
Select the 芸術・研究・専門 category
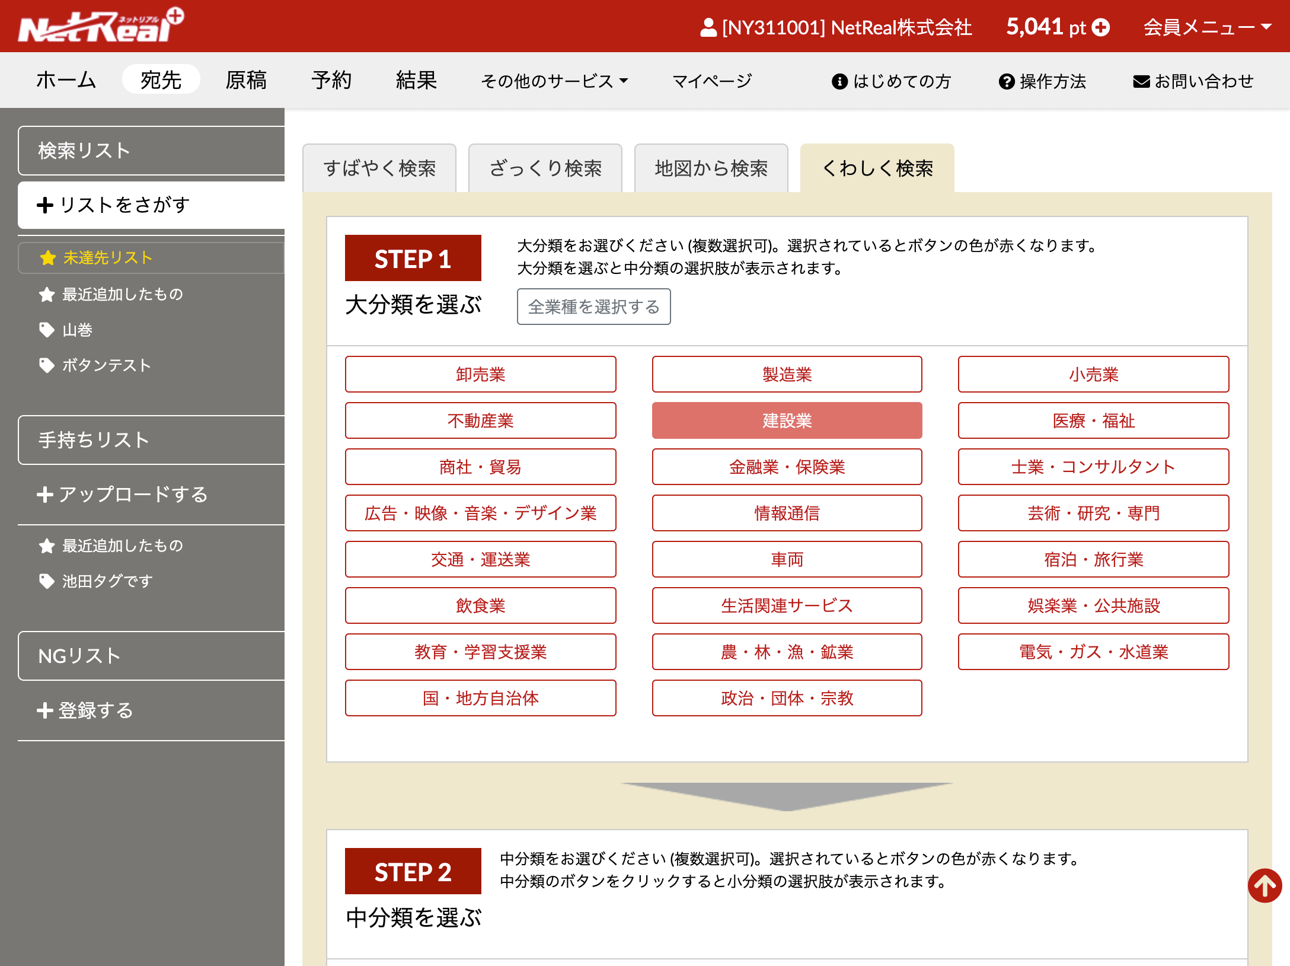(1094, 513)
